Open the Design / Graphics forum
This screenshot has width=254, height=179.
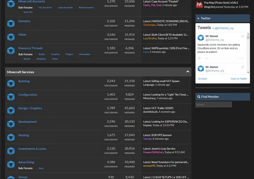pyautogui.click(x=30, y=108)
